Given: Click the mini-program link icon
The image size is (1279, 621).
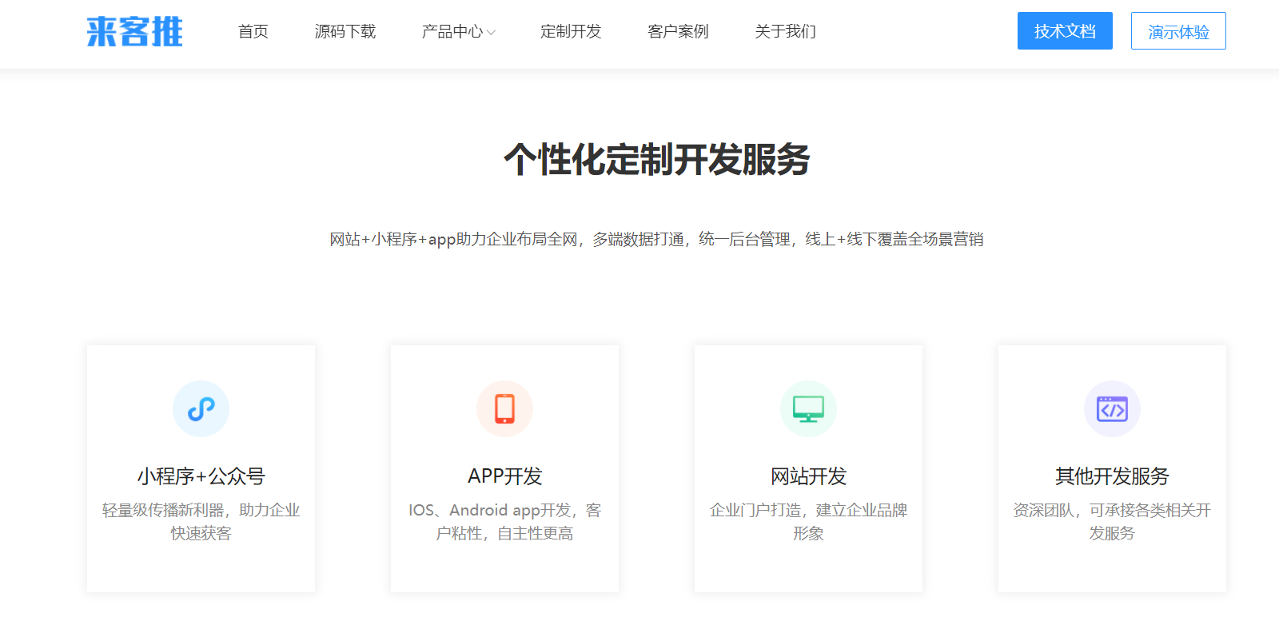Looking at the screenshot, I should tap(201, 408).
